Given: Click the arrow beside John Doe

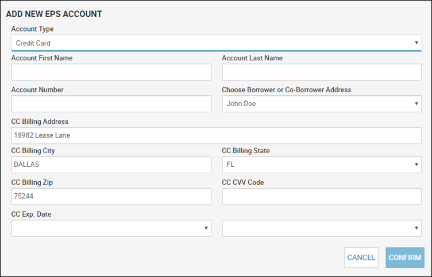Looking at the screenshot, I should tap(416, 104).
